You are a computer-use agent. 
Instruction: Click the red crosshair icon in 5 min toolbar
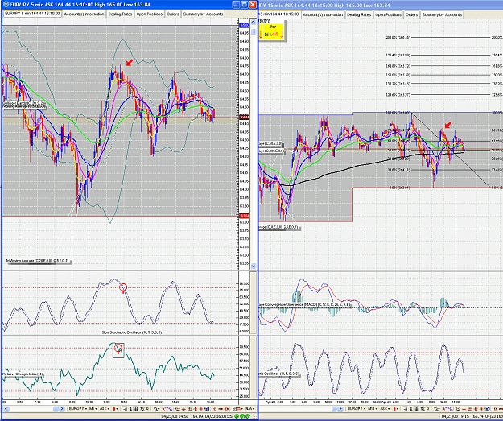click(x=183, y=409)
